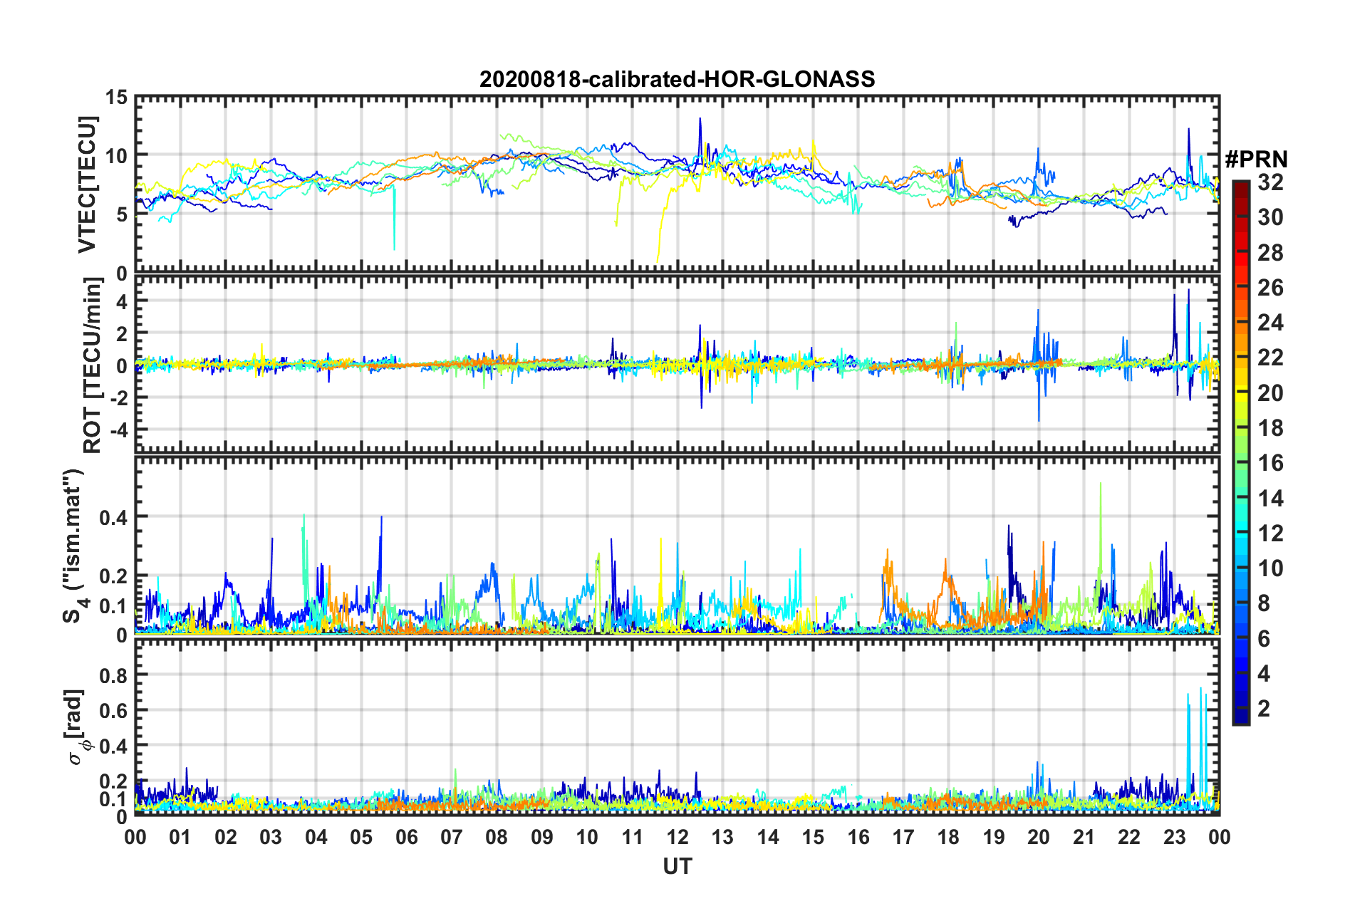Viewport: 1355px width, 906px height.
Task: Click x-axis tick label 12
Action: (x=677, y=837)
